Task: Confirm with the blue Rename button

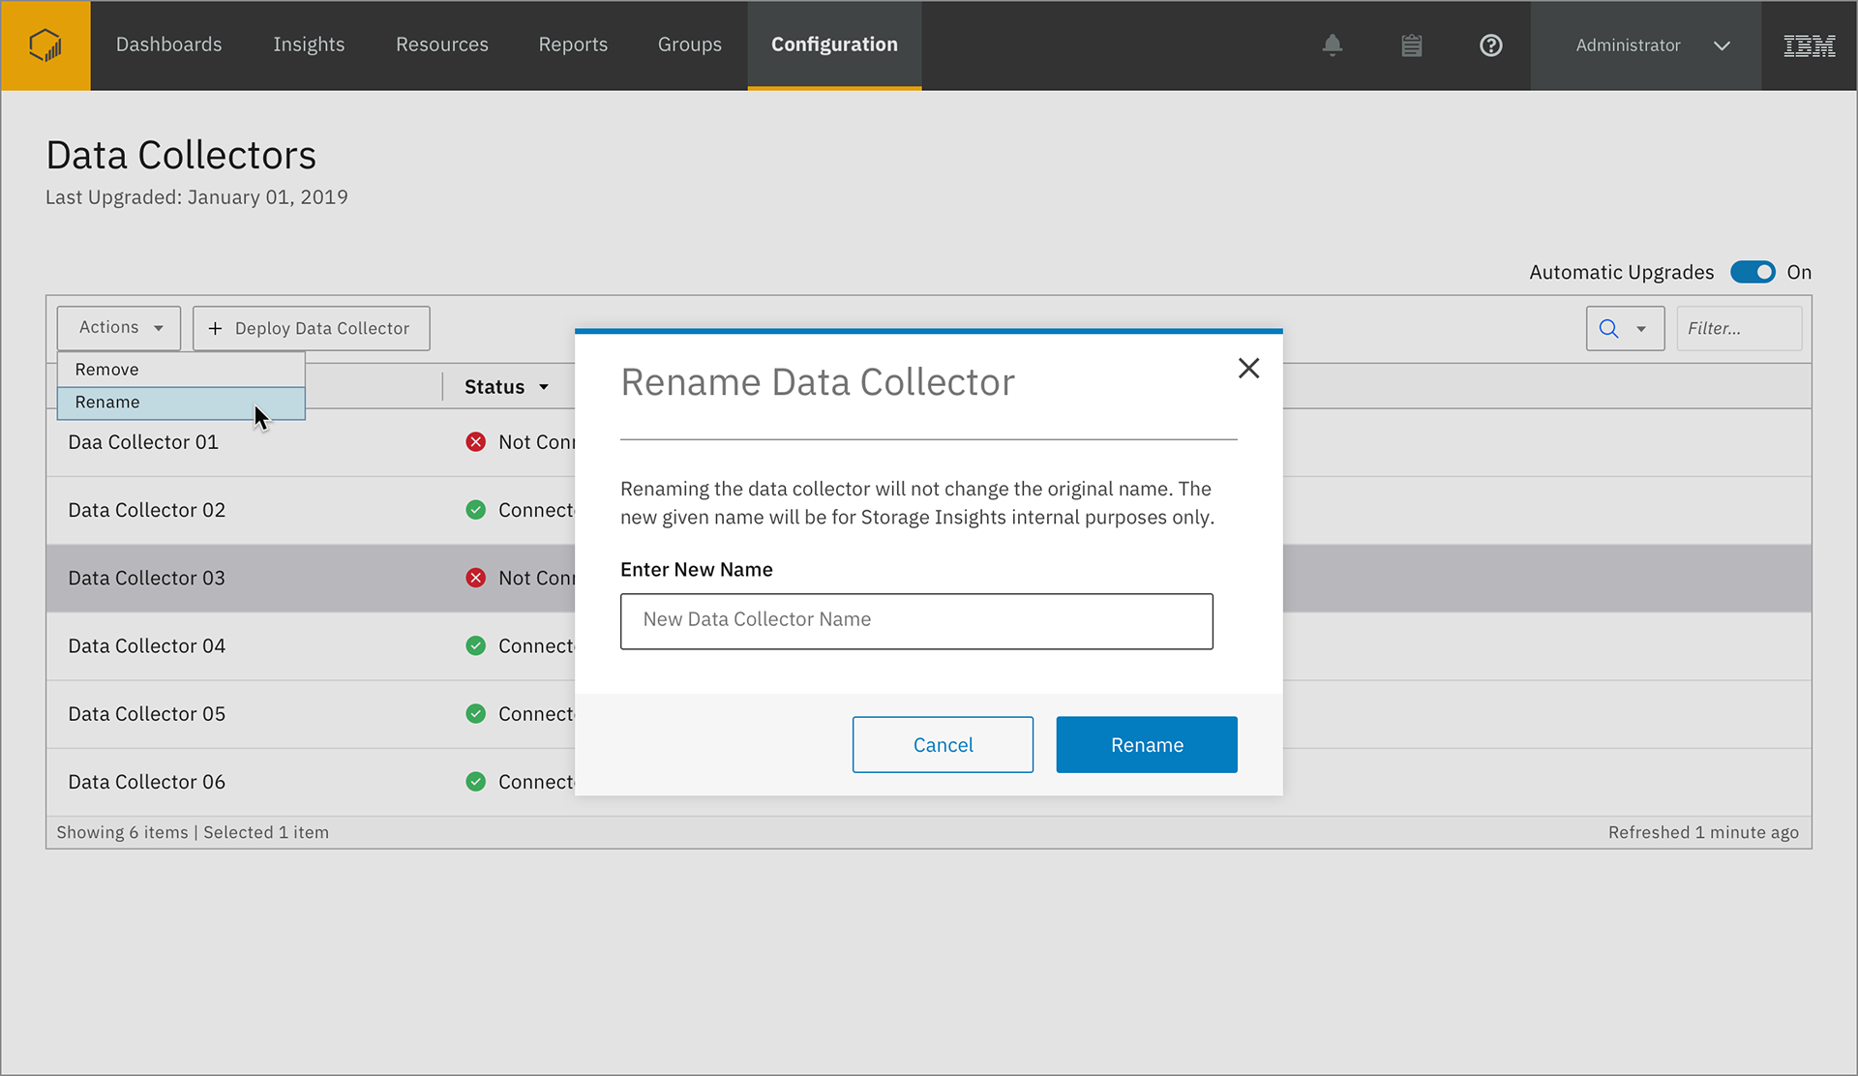Action: coord(1147,745)
